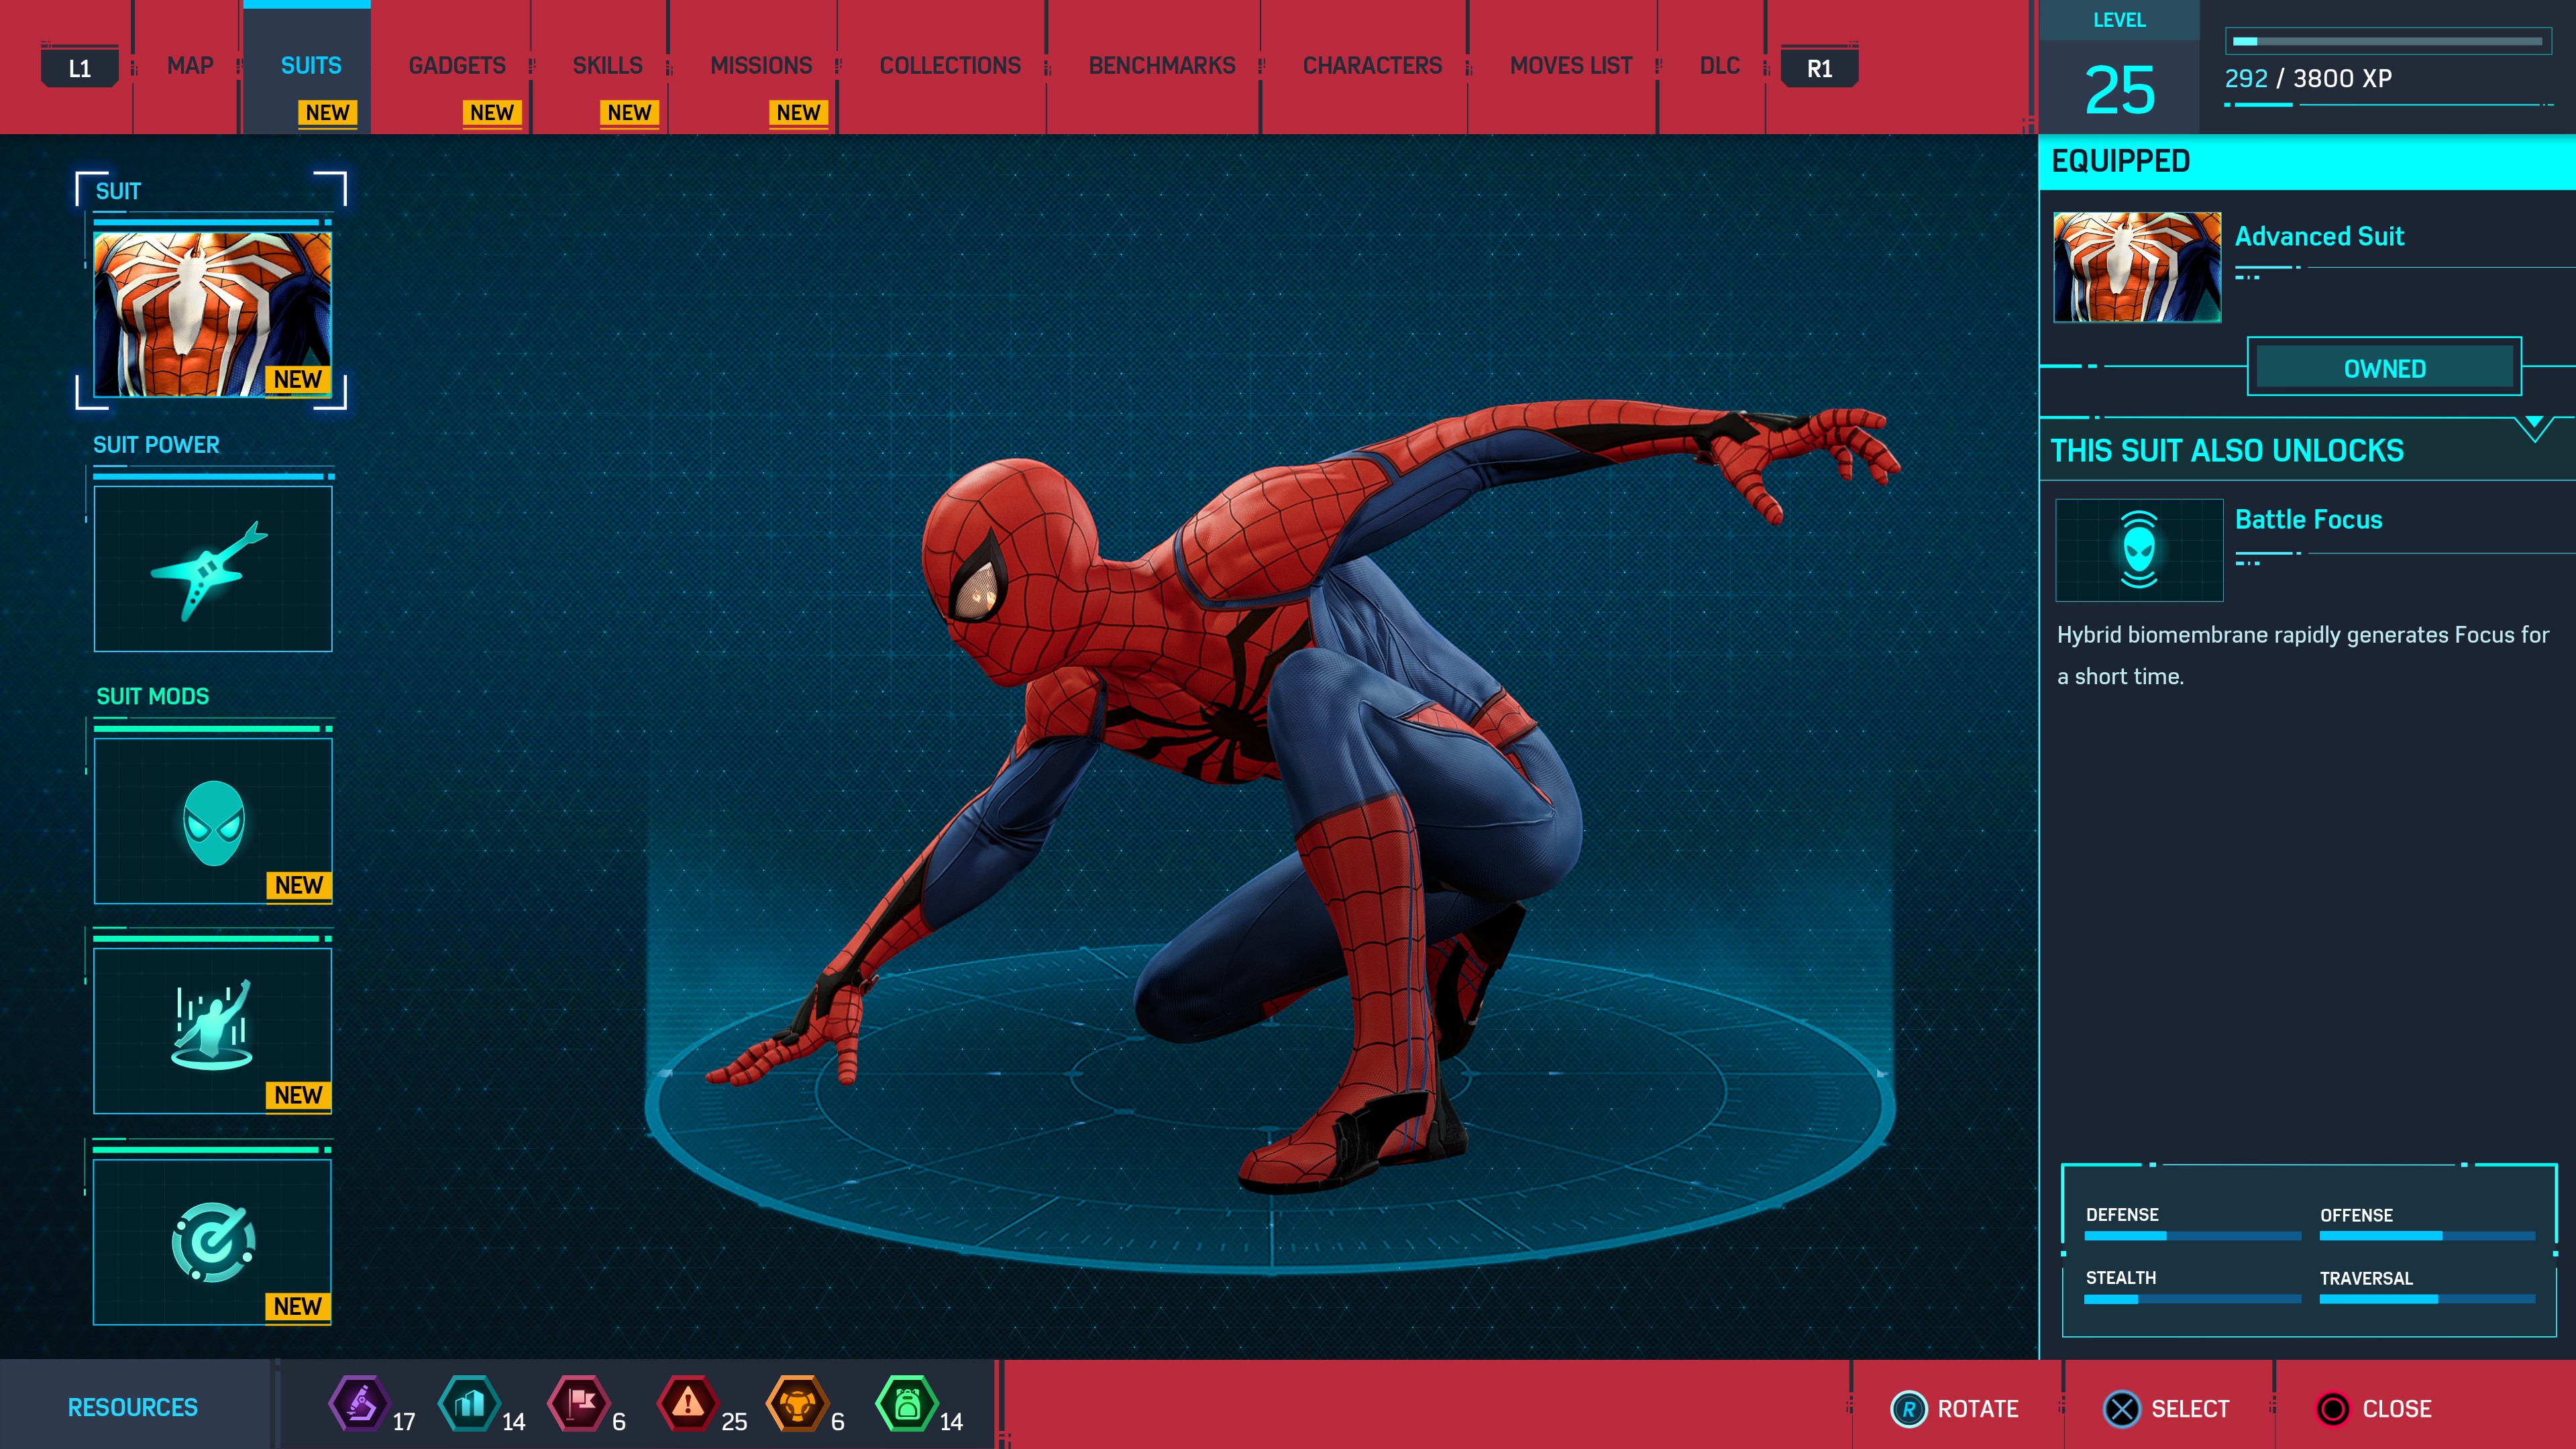This screenshot has height=1449, width=2576.
Task: Open the SKILLS tab
Action: 607,66
